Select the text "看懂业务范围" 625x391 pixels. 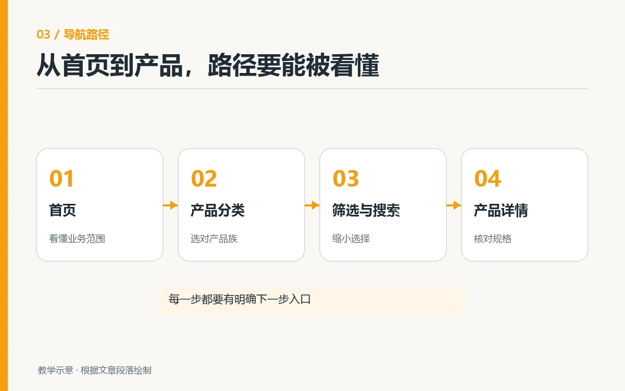click(x=77, y=239)
